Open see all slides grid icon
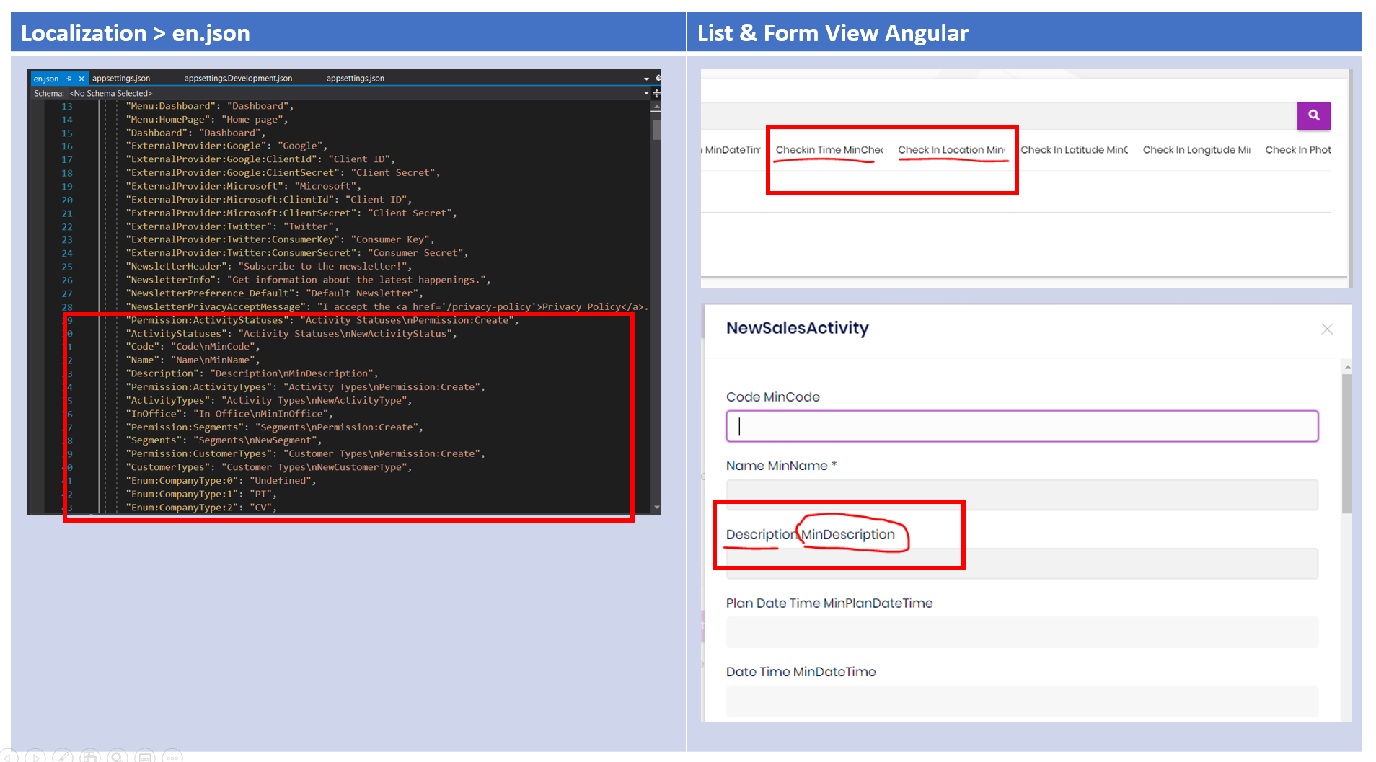Viewport: 1376px width, 762px height. [90, 756]
